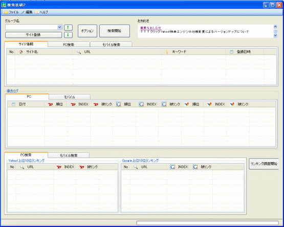Click the サイト登録 button
This screenshot has width=284, height=227.
[33, 35]
